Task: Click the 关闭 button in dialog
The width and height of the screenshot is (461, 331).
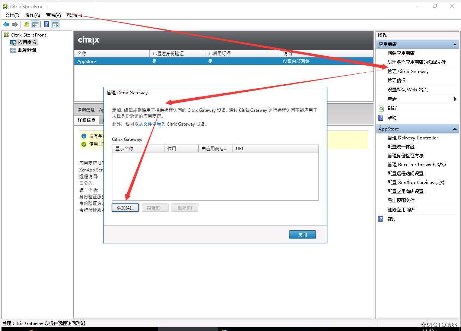Action: [x=302, y=234]
